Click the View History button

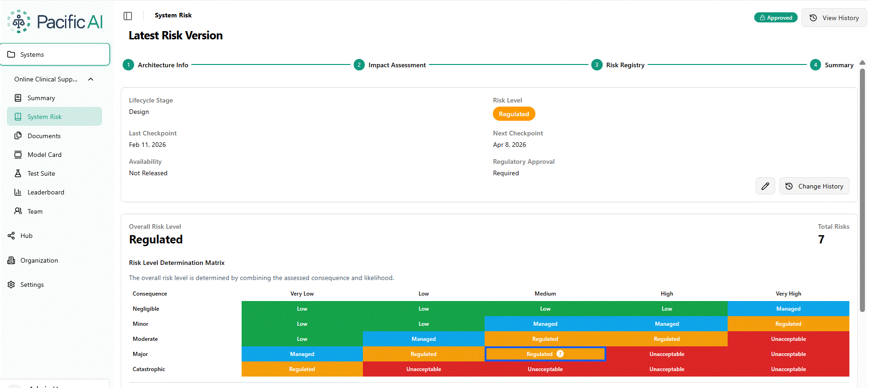point(834,18)
